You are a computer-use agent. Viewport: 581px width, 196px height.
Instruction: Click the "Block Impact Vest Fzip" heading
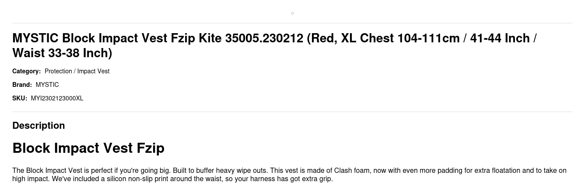[88, 148]
